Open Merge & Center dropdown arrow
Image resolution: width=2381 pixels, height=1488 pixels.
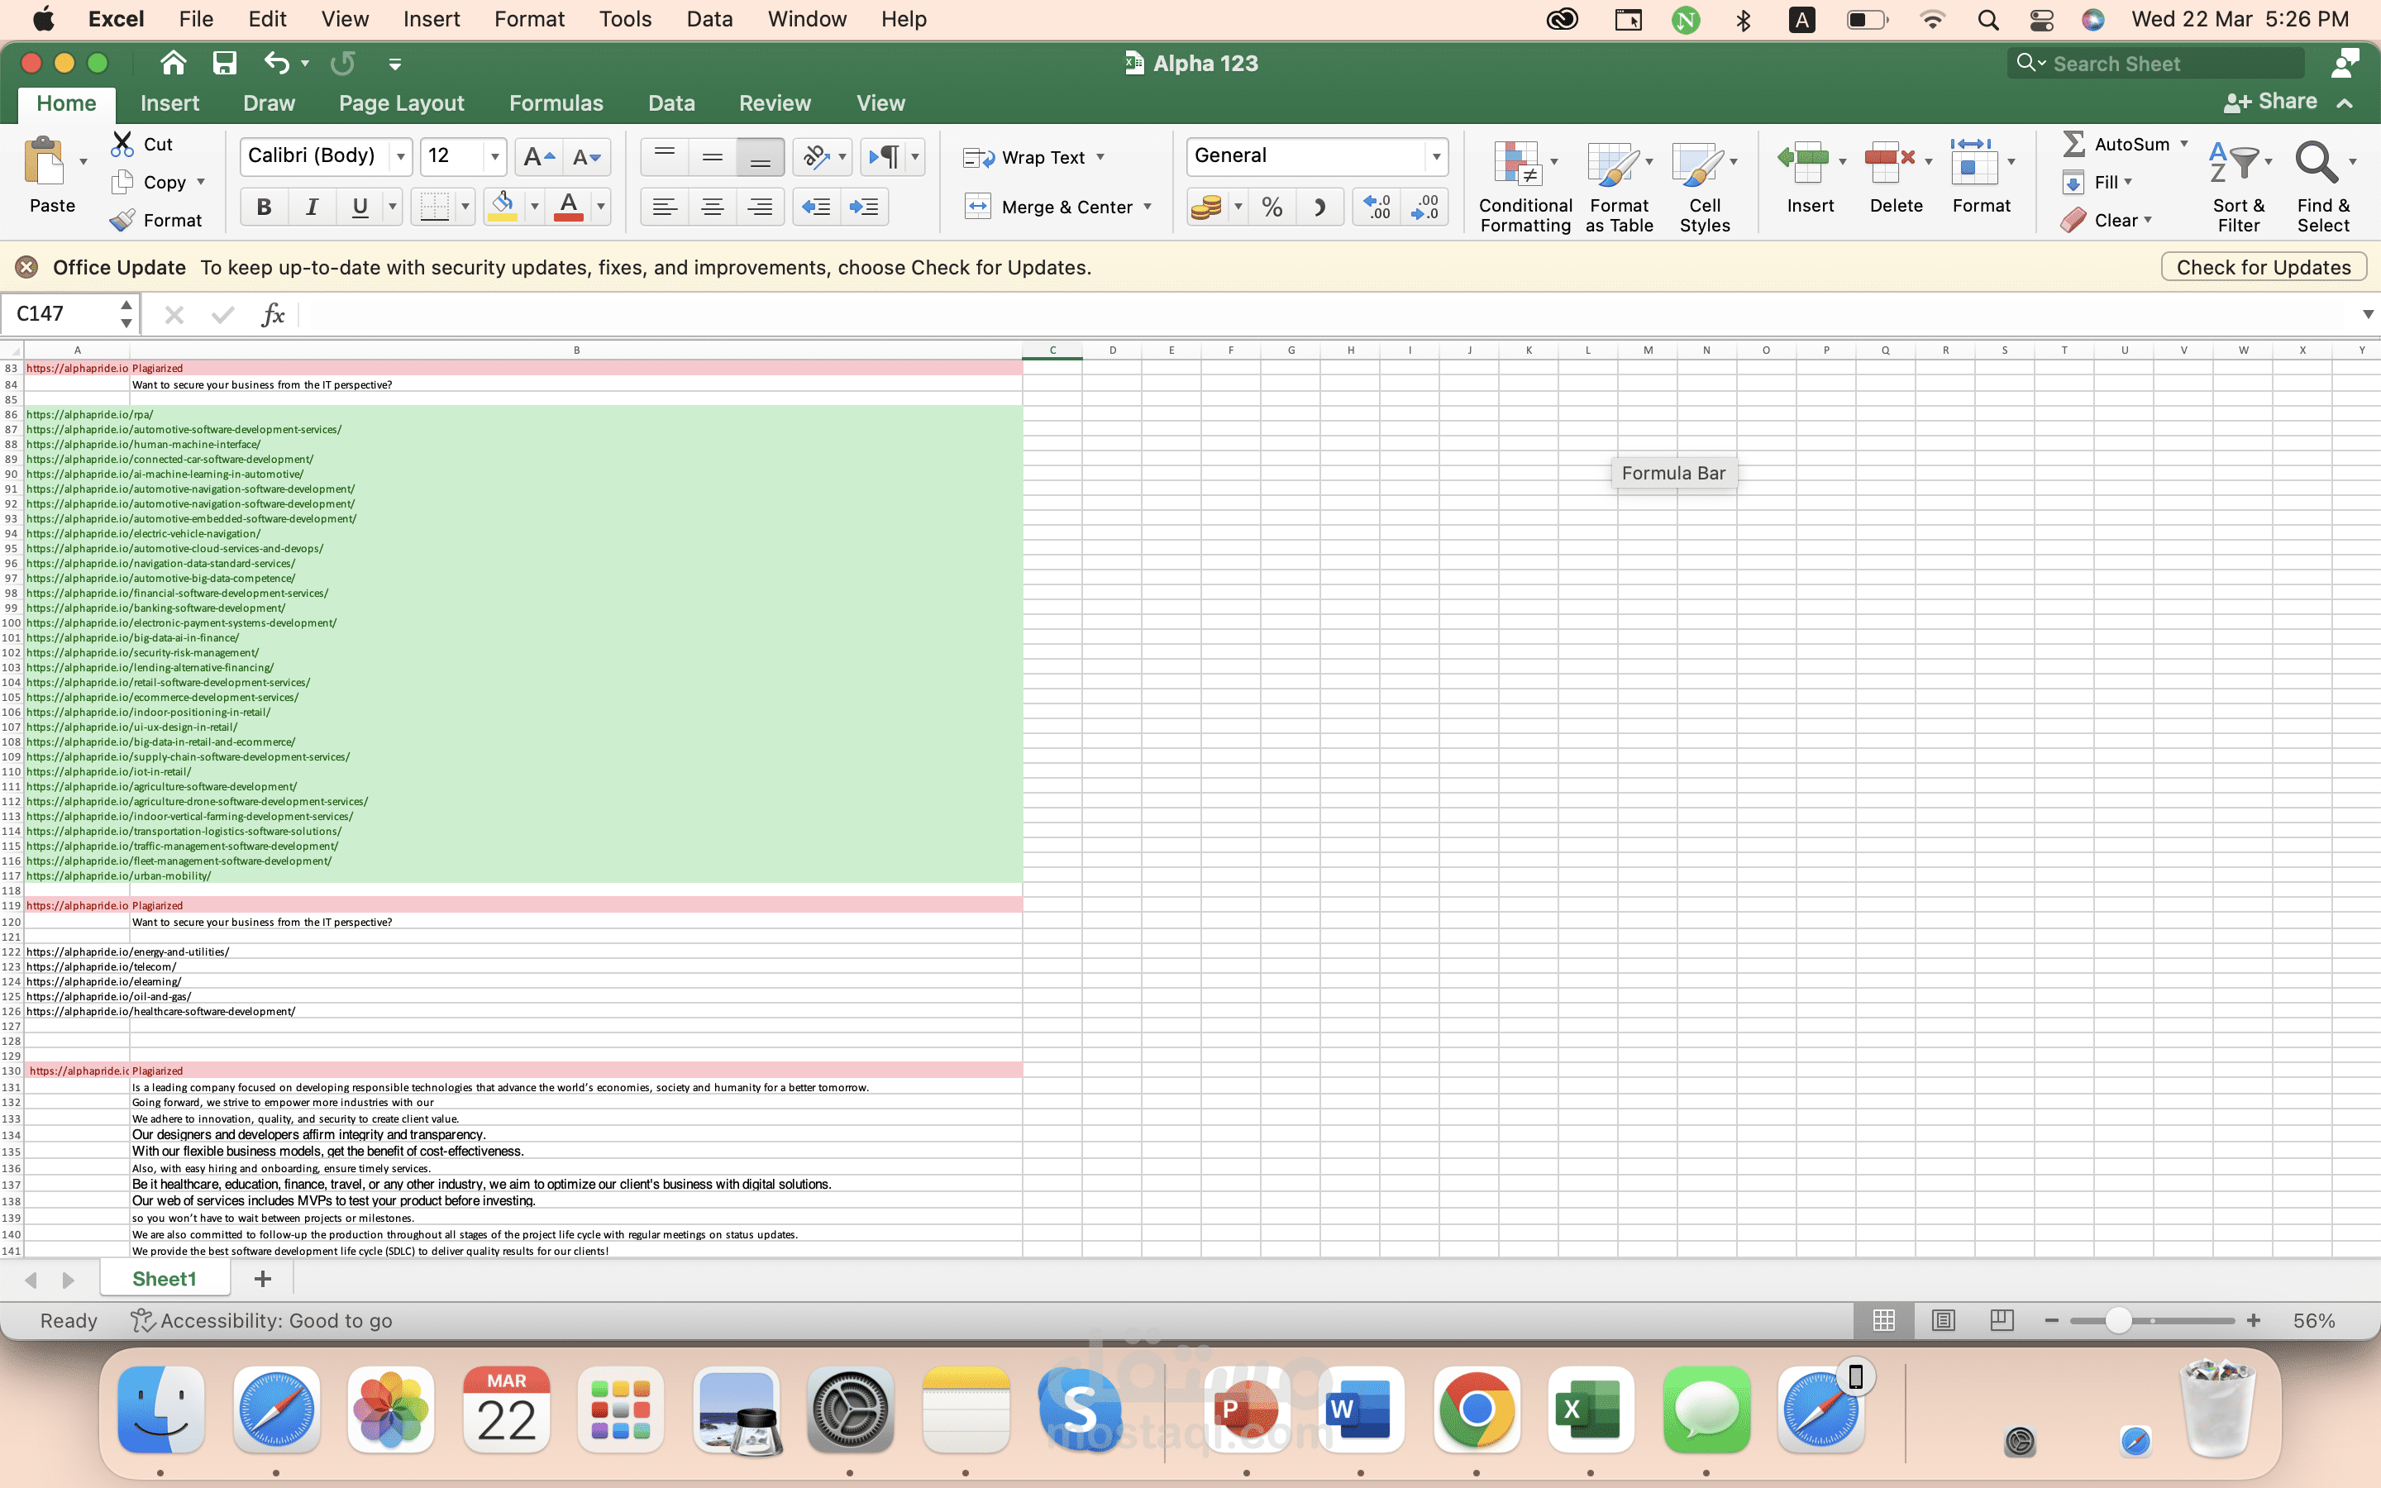tap(1148, 207)
